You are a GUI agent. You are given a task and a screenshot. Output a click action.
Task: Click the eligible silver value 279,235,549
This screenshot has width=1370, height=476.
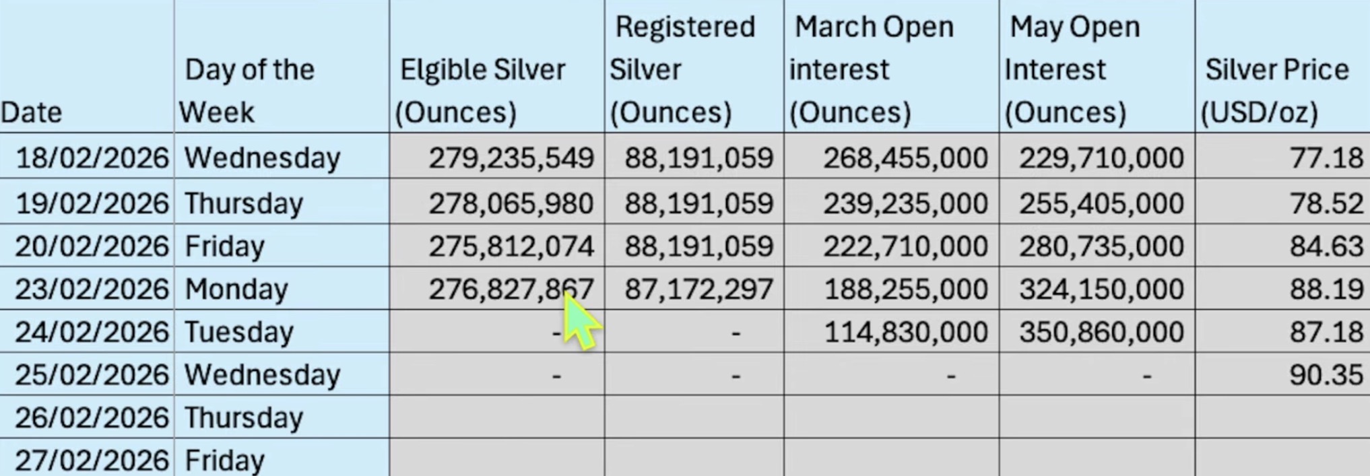pos(511,158)
